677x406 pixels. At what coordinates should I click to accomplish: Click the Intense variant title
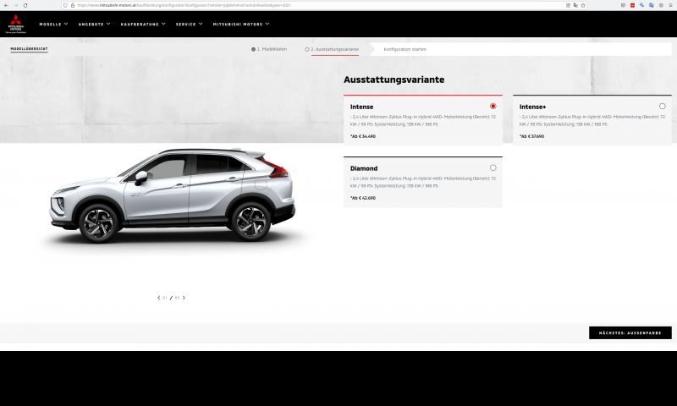[362, 107]
